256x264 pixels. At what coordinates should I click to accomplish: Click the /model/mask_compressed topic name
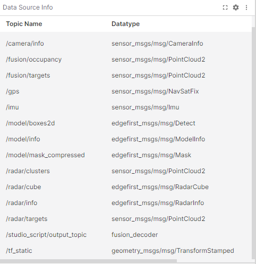45,155
